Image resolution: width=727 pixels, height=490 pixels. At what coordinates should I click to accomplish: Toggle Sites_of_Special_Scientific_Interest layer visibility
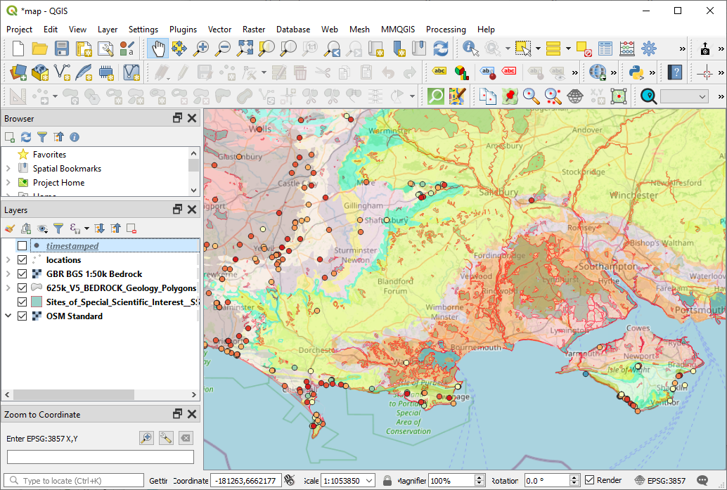click(22, 302)
